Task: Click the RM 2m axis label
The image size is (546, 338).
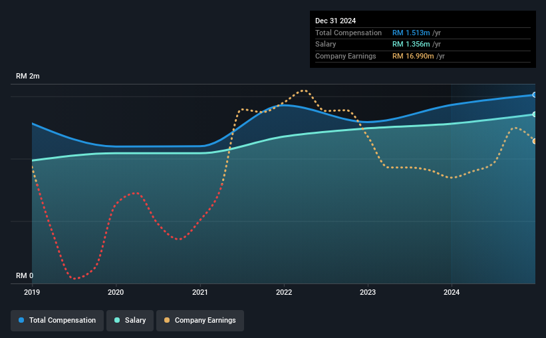Action: 28,76
